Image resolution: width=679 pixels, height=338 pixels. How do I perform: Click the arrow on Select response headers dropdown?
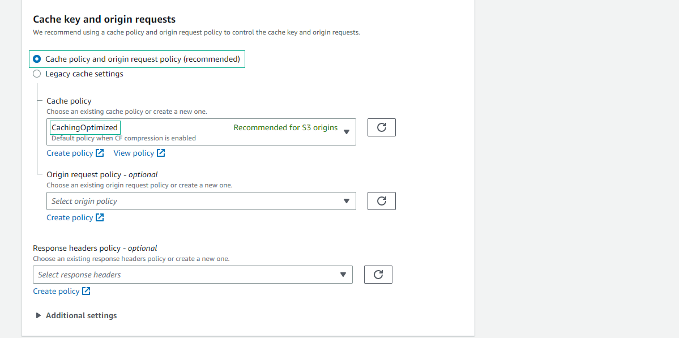[x=343, y=275]
